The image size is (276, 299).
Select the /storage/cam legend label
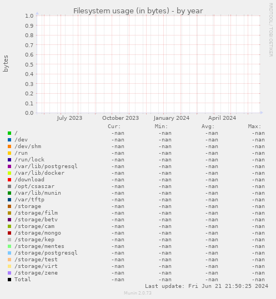tap(34, 226)
